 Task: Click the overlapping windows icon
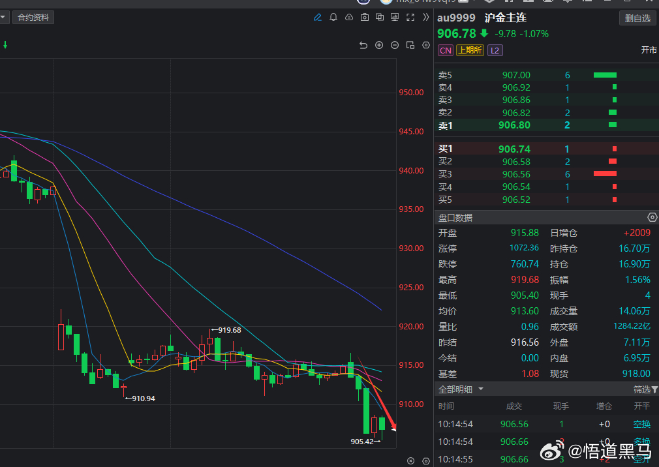coord(380,17)
